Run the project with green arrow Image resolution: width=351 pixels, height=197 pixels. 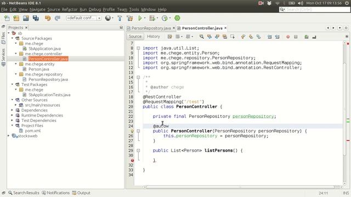click(140, 18)
